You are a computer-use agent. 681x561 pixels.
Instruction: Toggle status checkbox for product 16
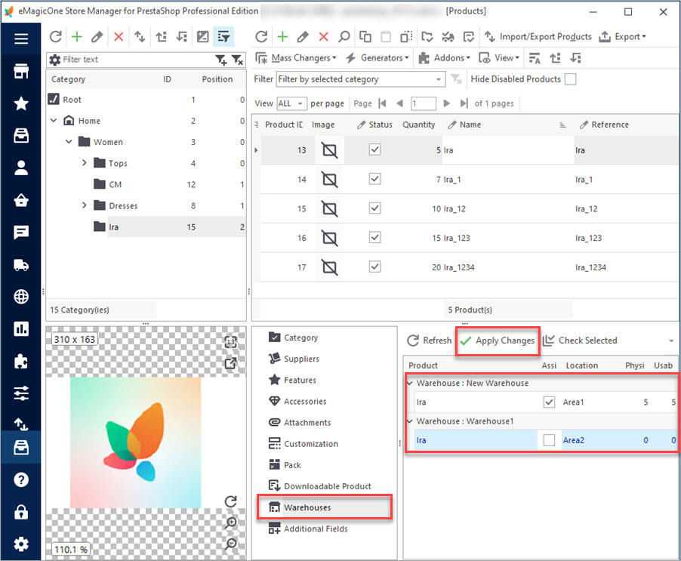tap(374, 238)
